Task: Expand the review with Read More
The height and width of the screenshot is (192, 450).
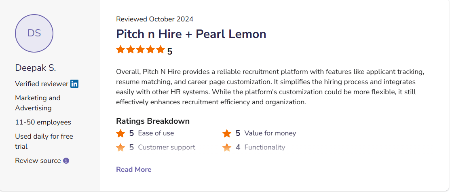Action: (x=133, y=169)
